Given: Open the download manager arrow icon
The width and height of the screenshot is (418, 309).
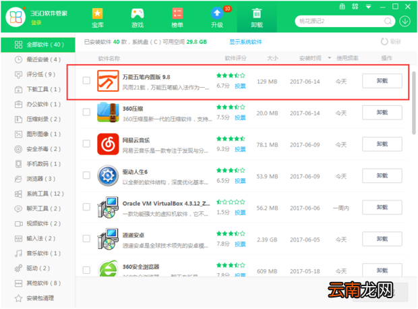Looking at the screenshot, I should [x=405, y=21].
